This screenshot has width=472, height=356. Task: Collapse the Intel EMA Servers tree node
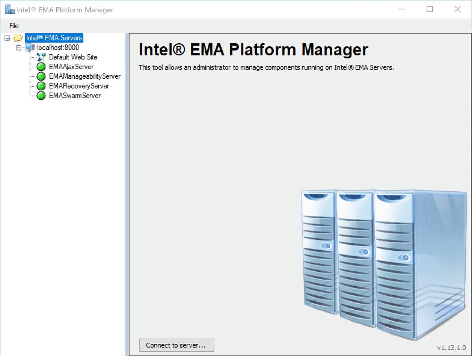(x=7, y=38)
